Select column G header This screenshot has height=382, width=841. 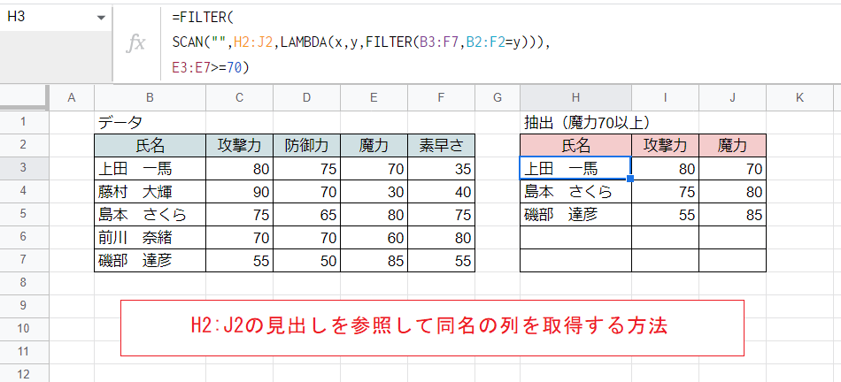[x=498, y=97]
